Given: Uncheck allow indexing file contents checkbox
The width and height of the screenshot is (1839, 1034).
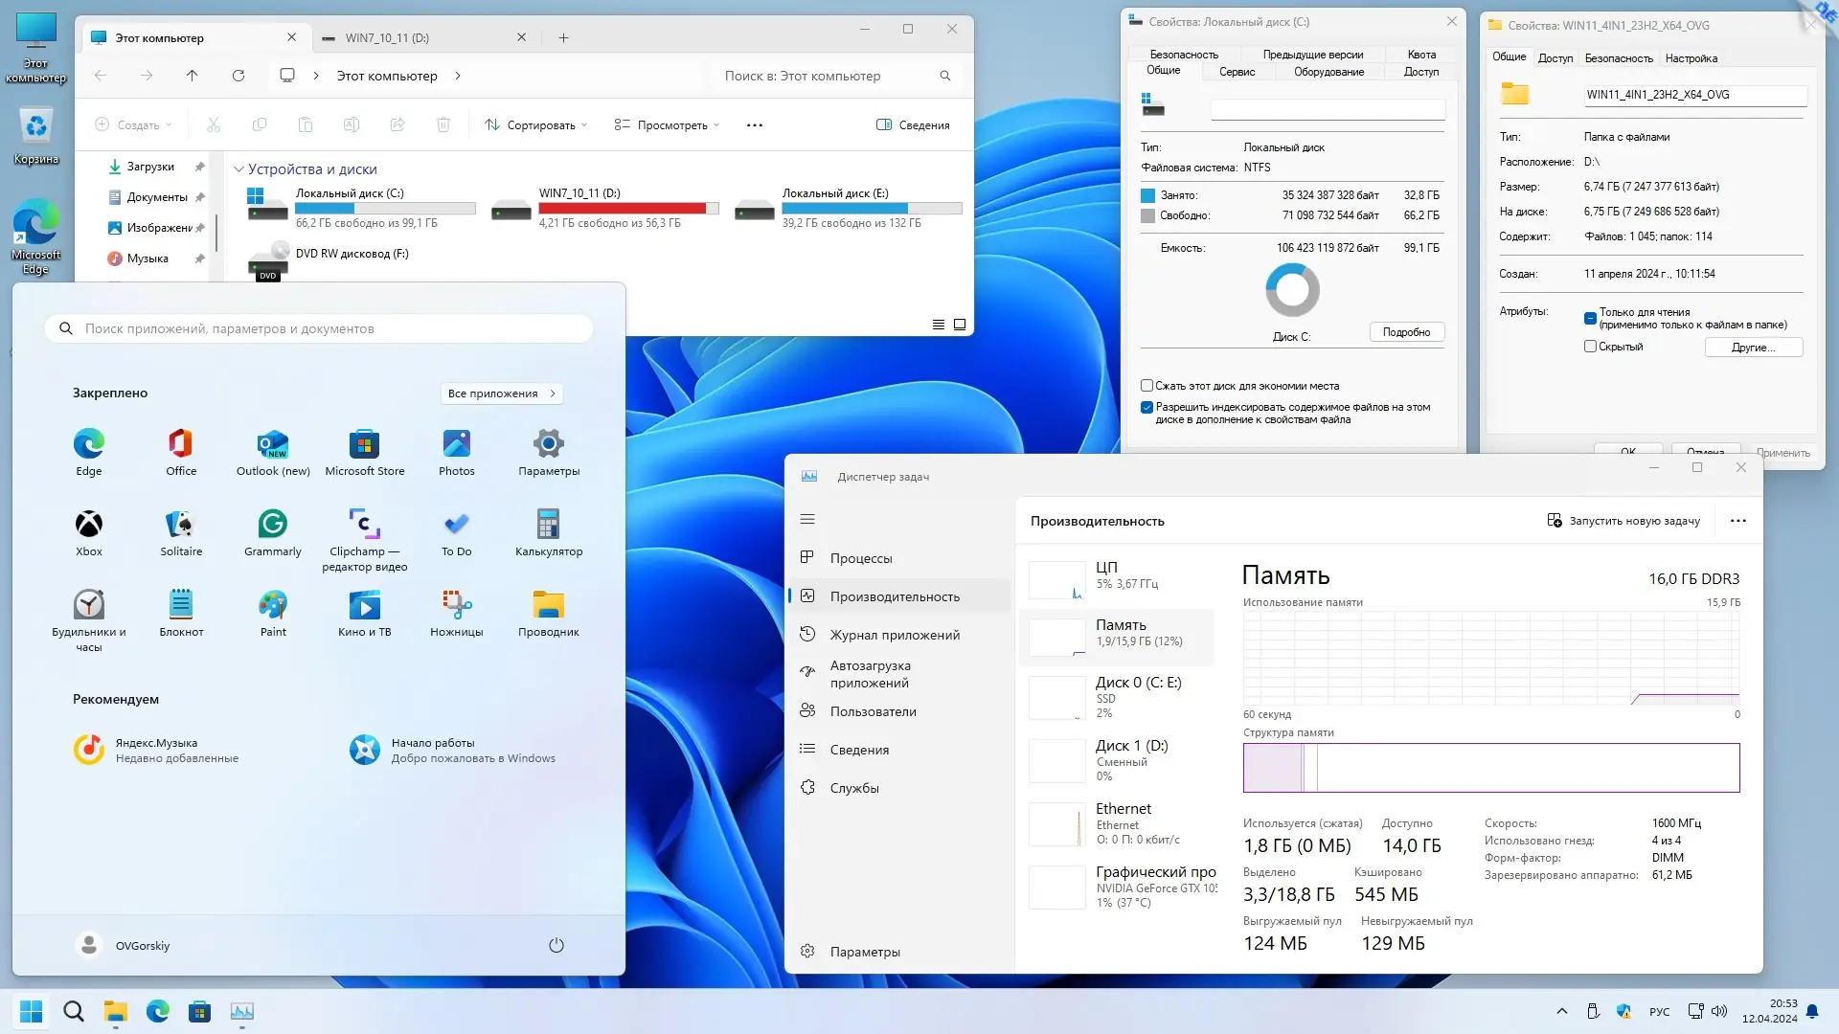Looking at the screenshot, I should tap(1147, 407).
